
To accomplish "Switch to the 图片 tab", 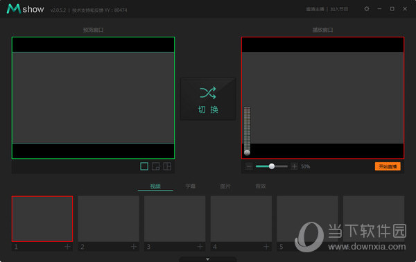I will tap(225, 186).
